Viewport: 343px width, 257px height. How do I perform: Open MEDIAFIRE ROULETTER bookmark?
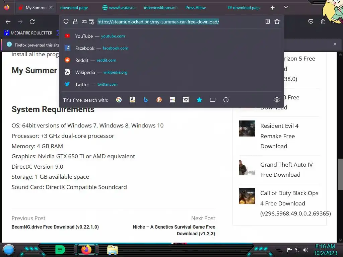point(28,33)
